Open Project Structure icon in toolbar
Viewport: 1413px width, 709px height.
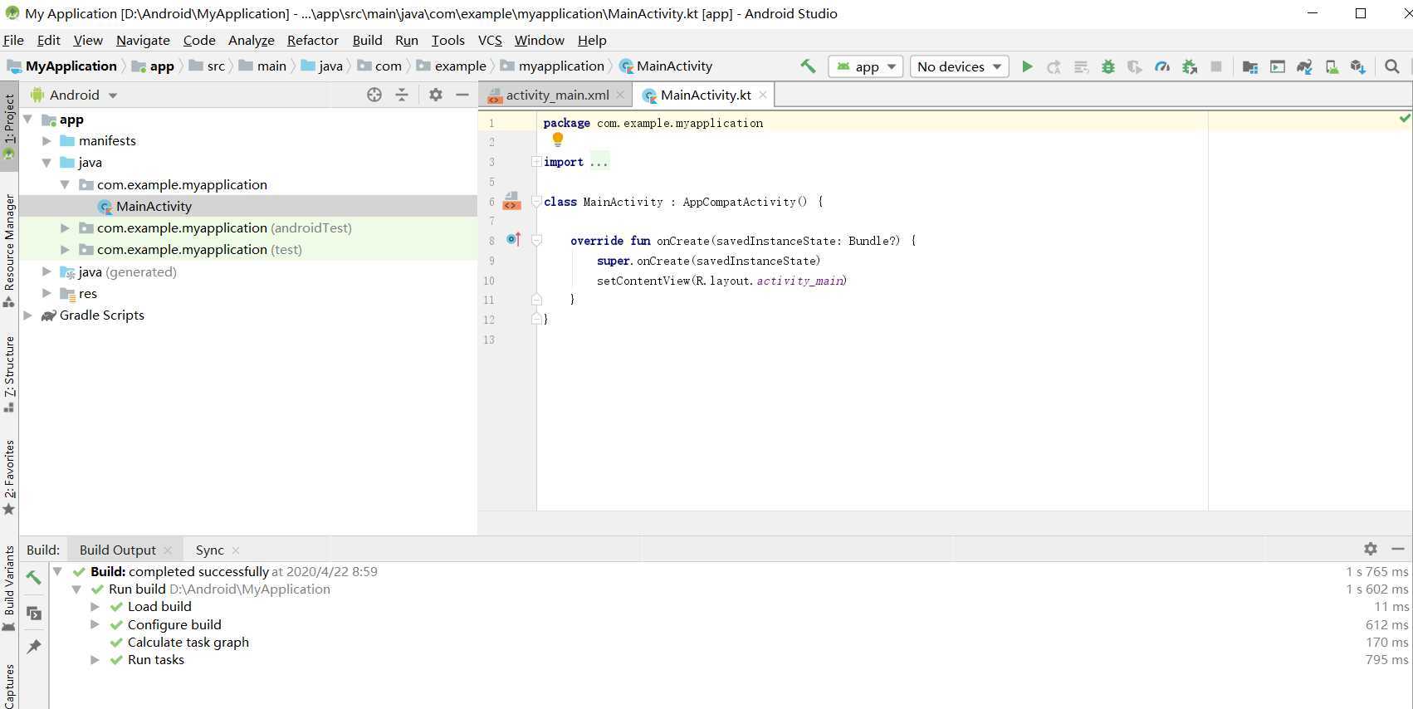[x=1249, y=66]
